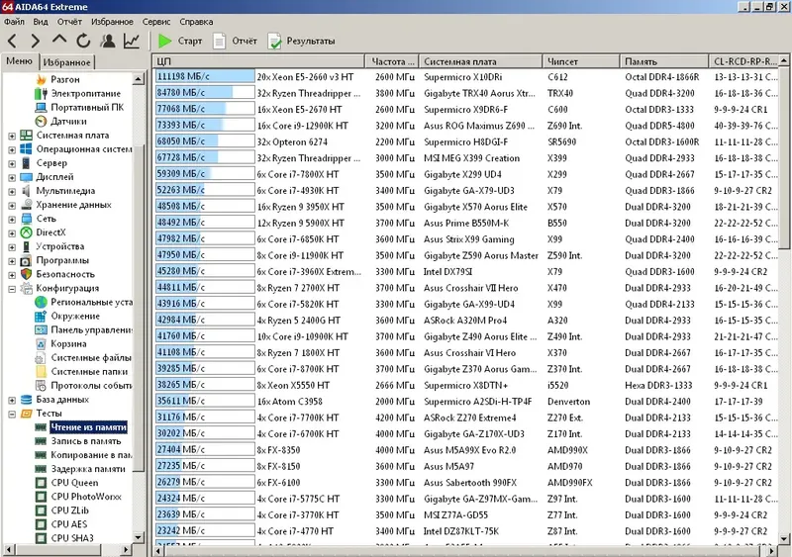Select the 16x Core i9-12900K HT row
The height and width of the screenshot is (557, 792).
coord(466,126)
